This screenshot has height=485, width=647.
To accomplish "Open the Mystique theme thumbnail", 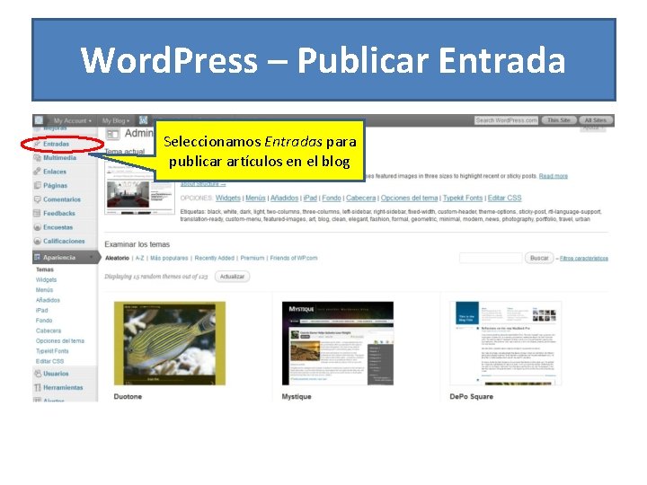I will (x=338, y=343).
